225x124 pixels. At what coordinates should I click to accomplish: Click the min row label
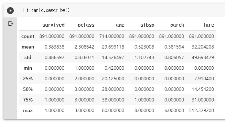(28, 68)
